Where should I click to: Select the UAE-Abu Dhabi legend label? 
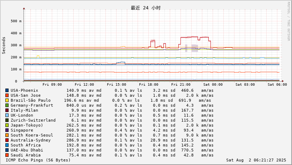[x=27, y=150]
